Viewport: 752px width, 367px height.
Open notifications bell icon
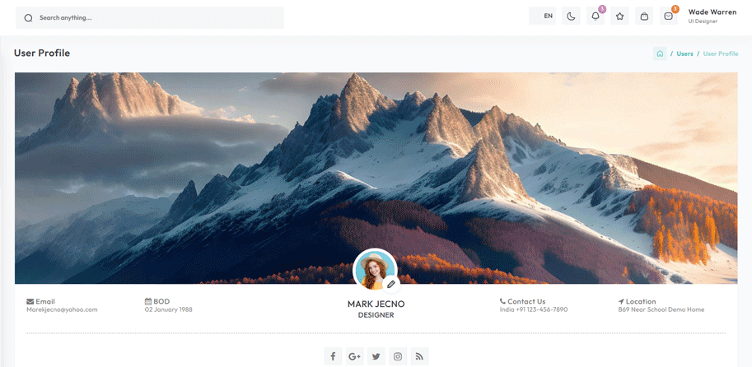pos(596,16)
